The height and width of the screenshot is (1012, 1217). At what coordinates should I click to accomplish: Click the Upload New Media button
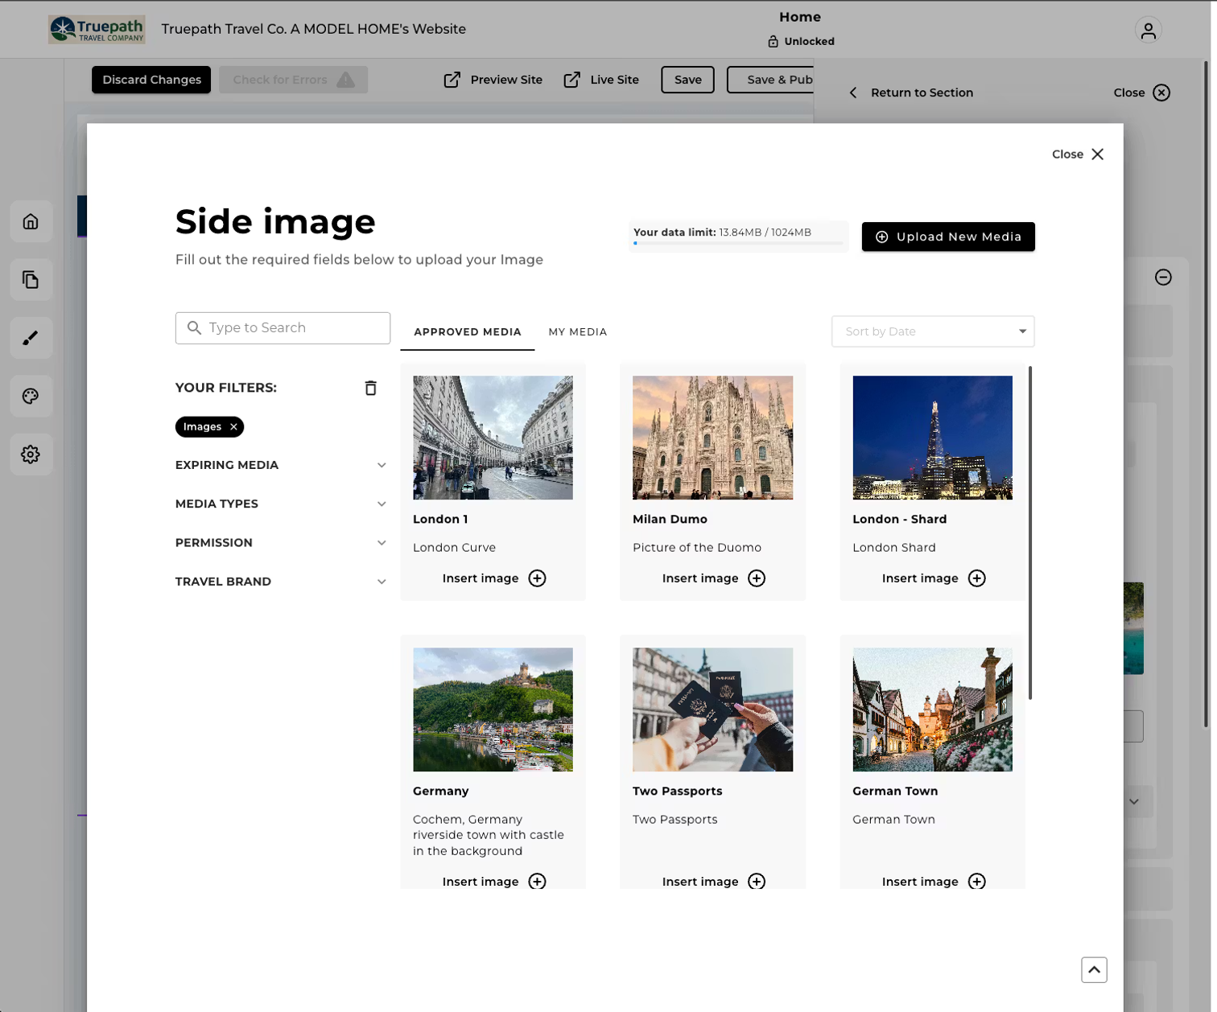pos(948,237)
